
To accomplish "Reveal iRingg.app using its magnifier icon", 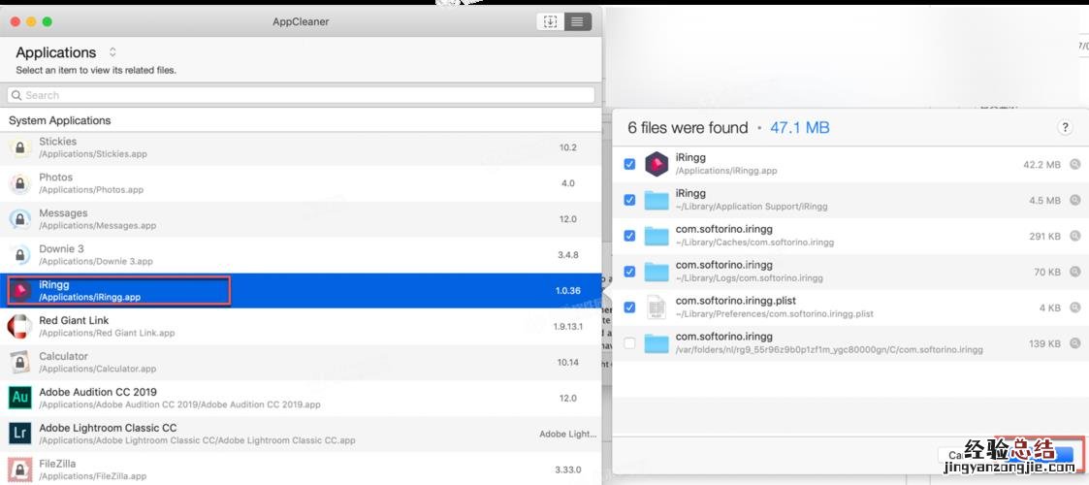I will [1075, 165].
